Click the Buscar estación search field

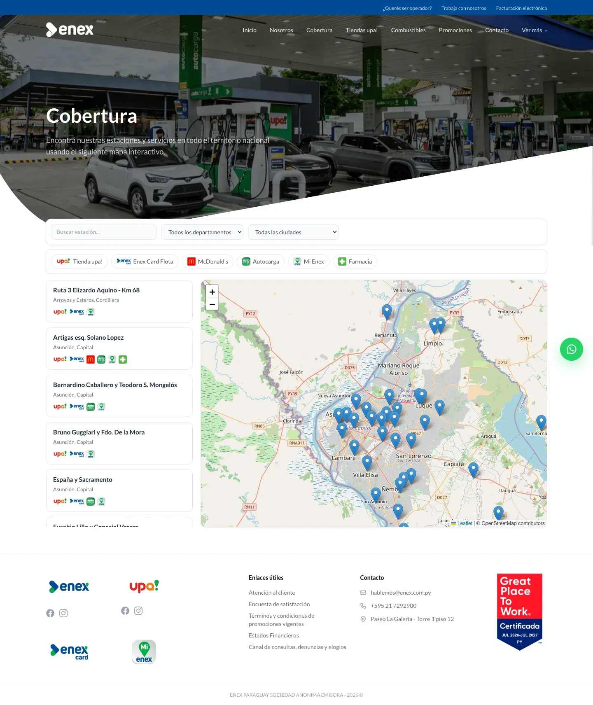(104, 232)
